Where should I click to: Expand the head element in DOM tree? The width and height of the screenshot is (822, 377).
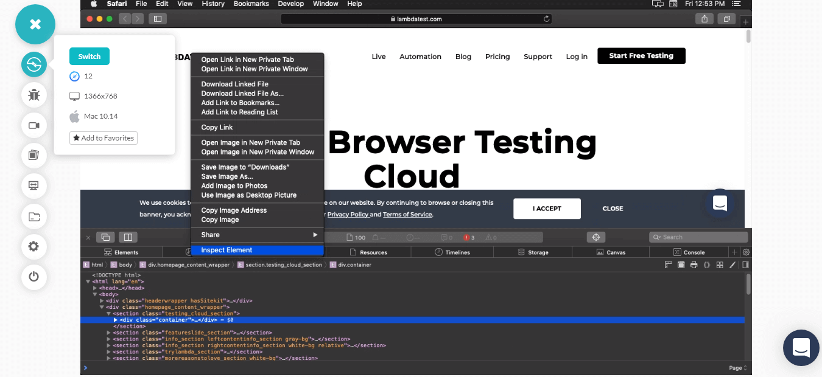(95, 288)
